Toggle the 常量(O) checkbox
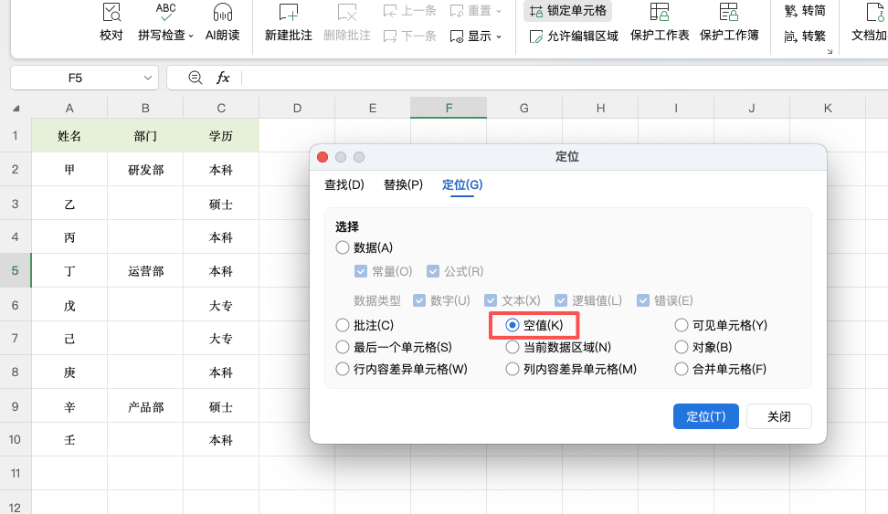The height and width of the screenshot is (514, 888). click(x=361, y=271)
